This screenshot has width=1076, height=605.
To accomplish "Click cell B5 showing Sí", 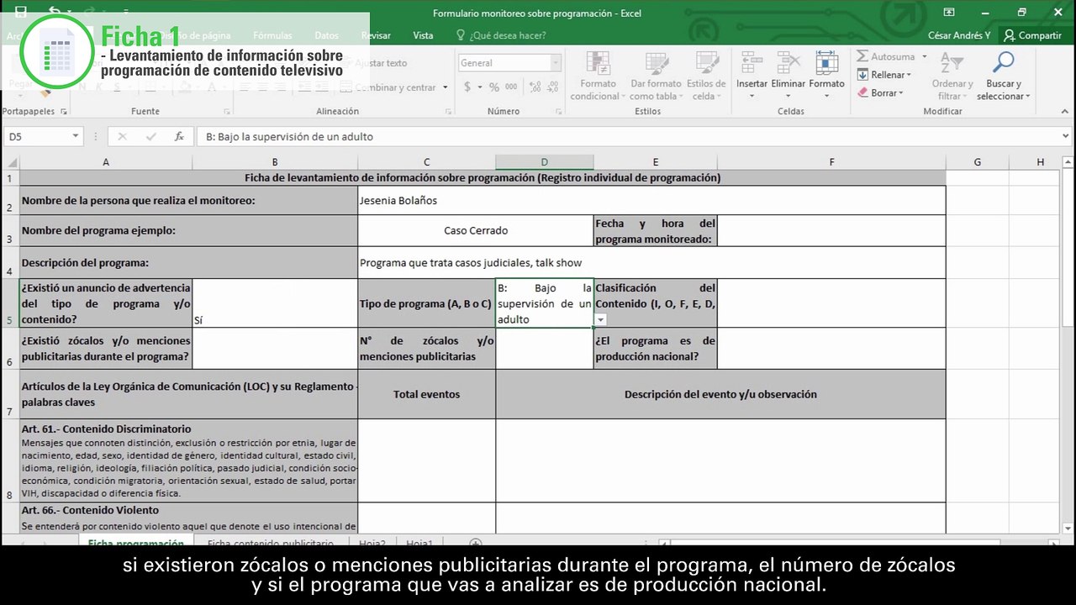I will [275, 303].
